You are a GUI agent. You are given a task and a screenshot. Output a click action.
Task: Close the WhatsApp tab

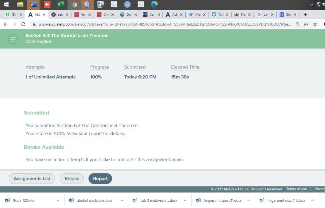click(x=21, y=15)
